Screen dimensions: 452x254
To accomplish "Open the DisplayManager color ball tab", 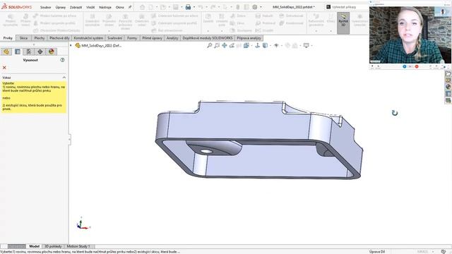I will (x=52, y=52).
